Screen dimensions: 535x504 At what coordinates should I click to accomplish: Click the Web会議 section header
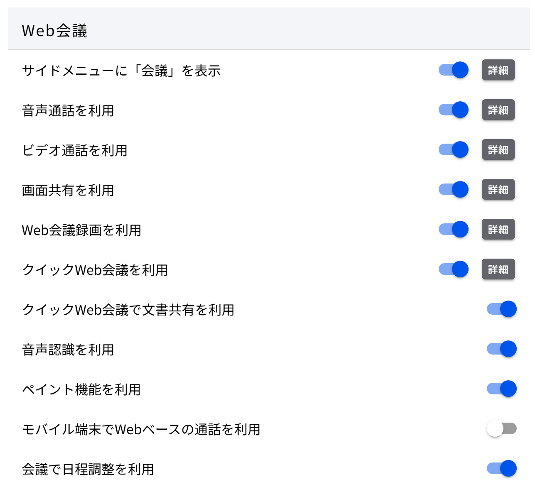(x=54, y=31)
